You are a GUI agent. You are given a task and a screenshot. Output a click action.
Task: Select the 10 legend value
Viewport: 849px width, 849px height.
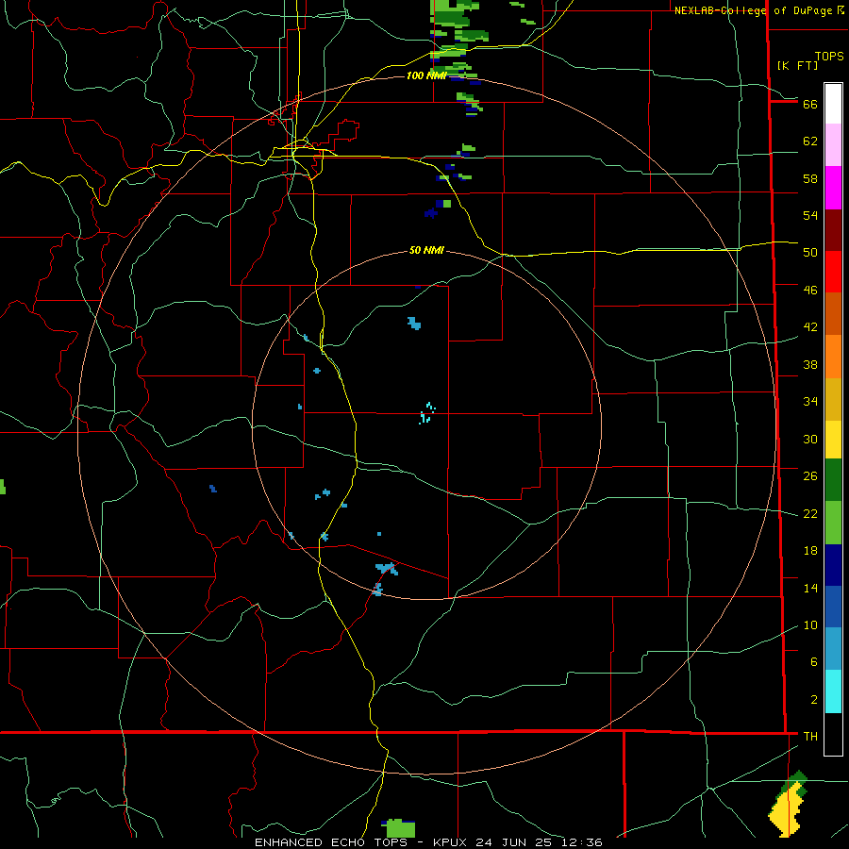810,624
